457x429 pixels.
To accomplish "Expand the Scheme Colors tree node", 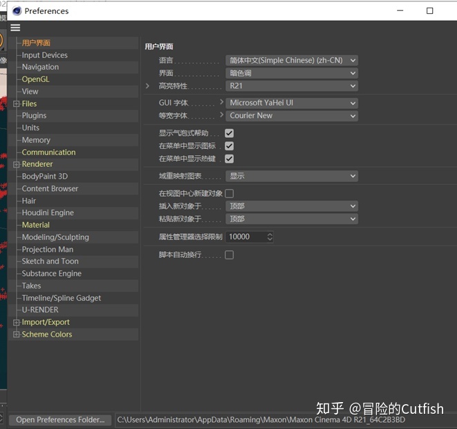I will point(17,335).
